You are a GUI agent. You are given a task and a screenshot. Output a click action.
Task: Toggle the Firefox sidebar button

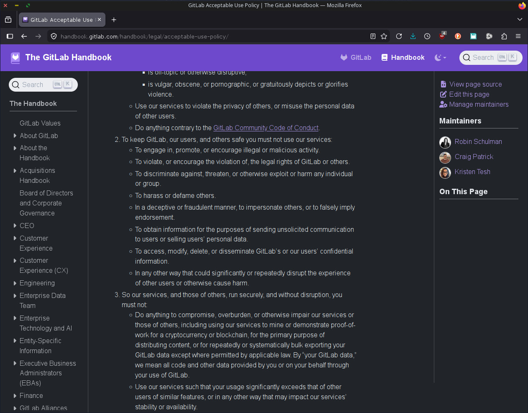click(x=10, y=36)
